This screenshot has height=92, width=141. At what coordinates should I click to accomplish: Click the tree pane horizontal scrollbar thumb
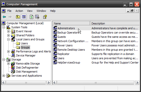[26, 83]
